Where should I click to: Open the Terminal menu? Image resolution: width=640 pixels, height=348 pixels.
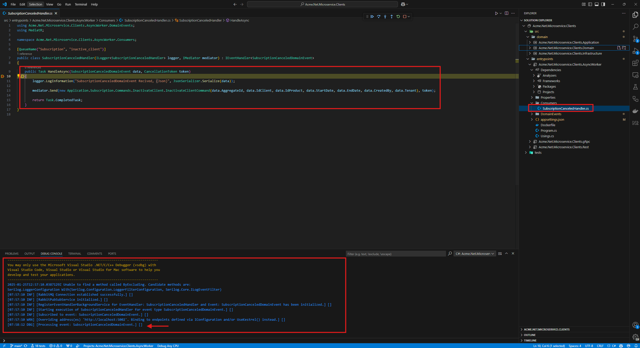point(81,4)
